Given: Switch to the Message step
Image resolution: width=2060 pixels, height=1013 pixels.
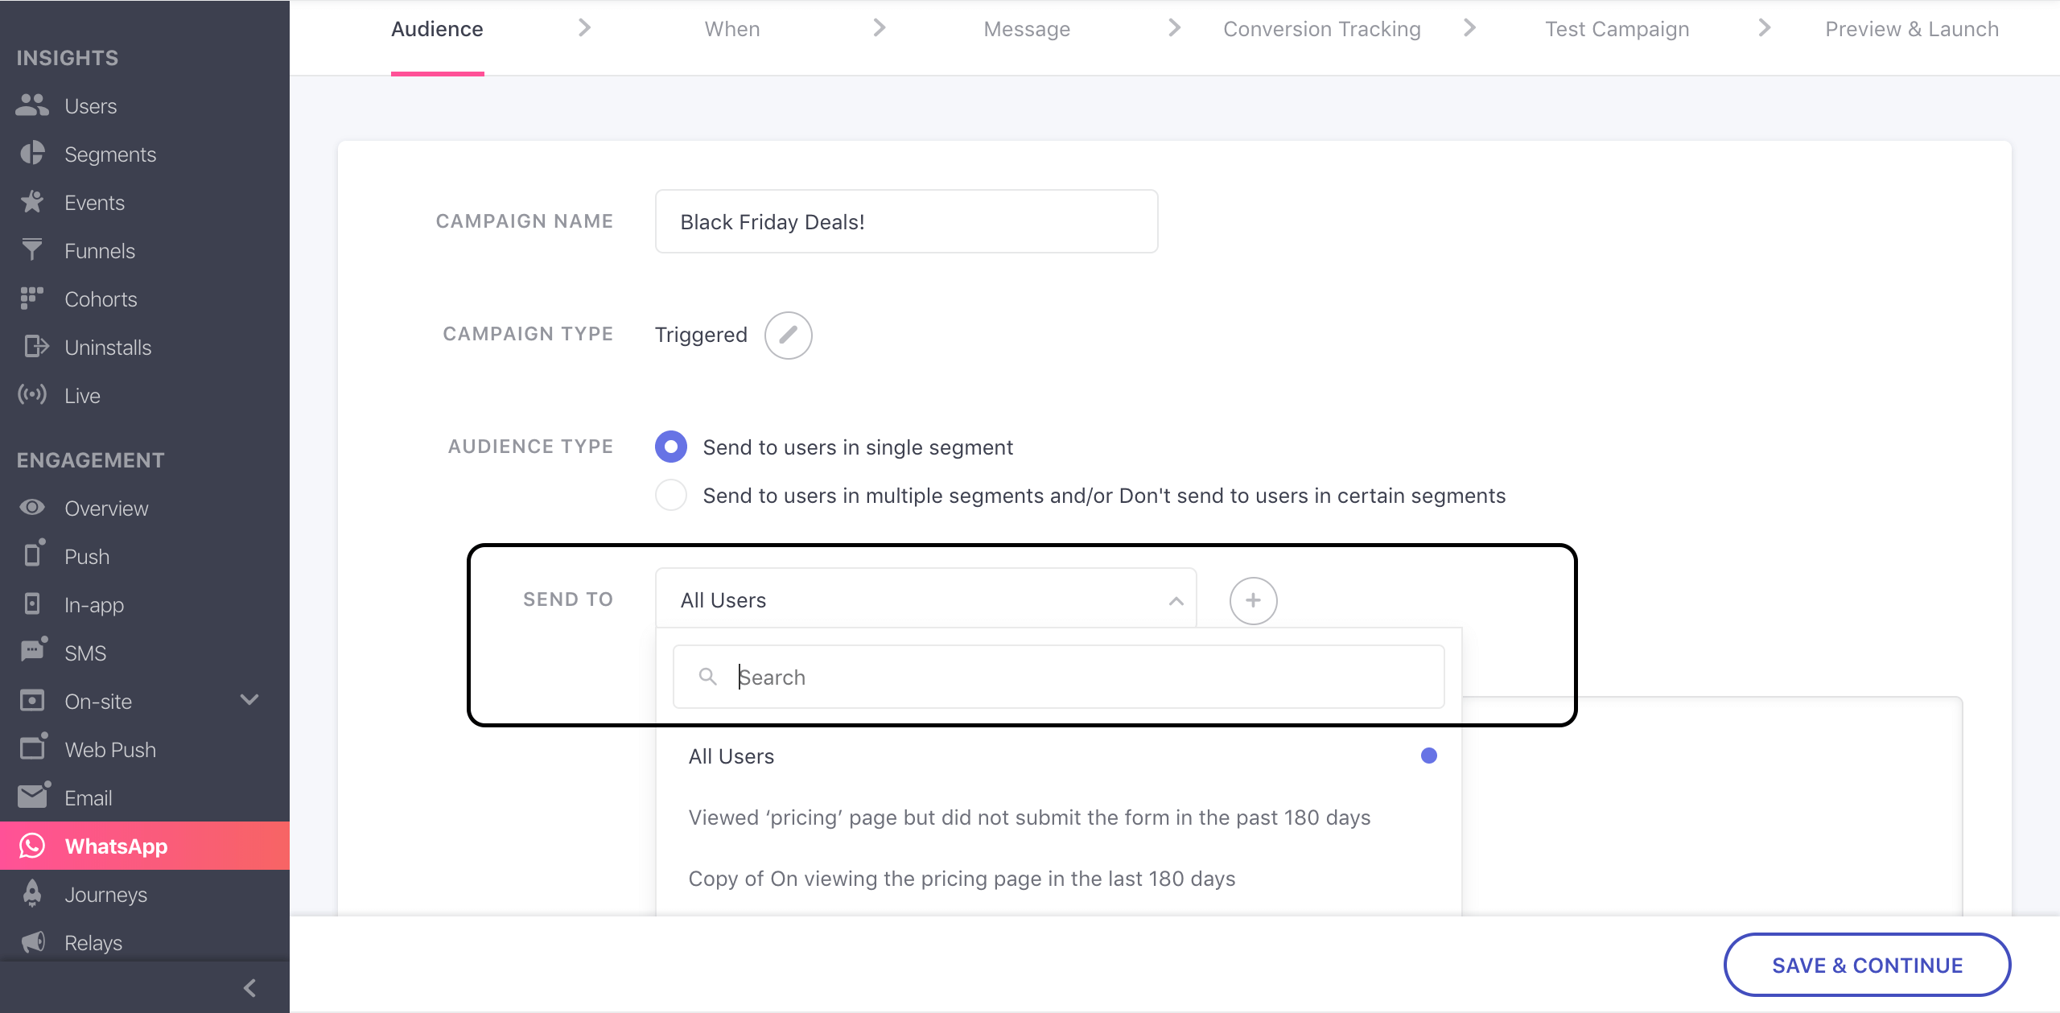Looking at the screenshot, I should (1026, 29).
